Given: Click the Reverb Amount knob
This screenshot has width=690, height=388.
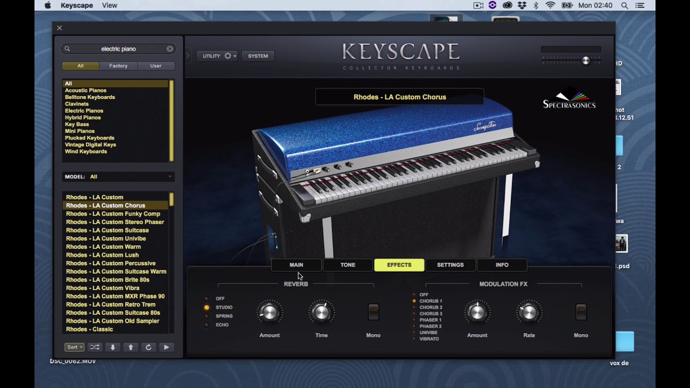Looking at the screenshot, I should [x=270, y=312].
